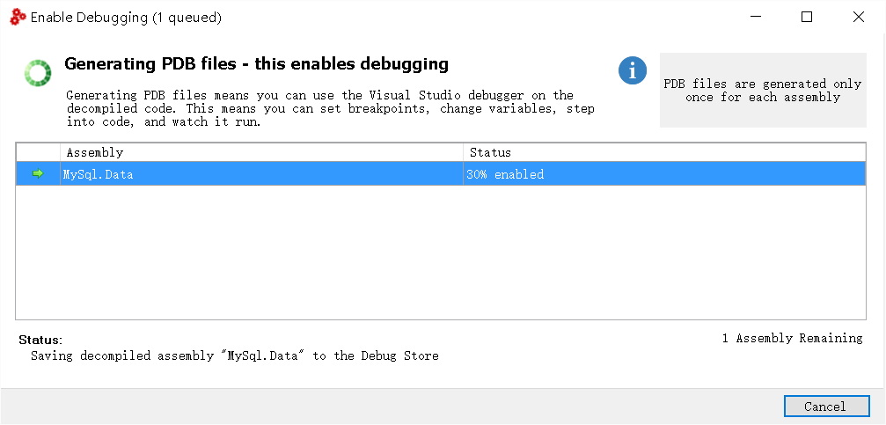Close the Enable Debugging dialog
886x425 pixels.
(859, 17)
